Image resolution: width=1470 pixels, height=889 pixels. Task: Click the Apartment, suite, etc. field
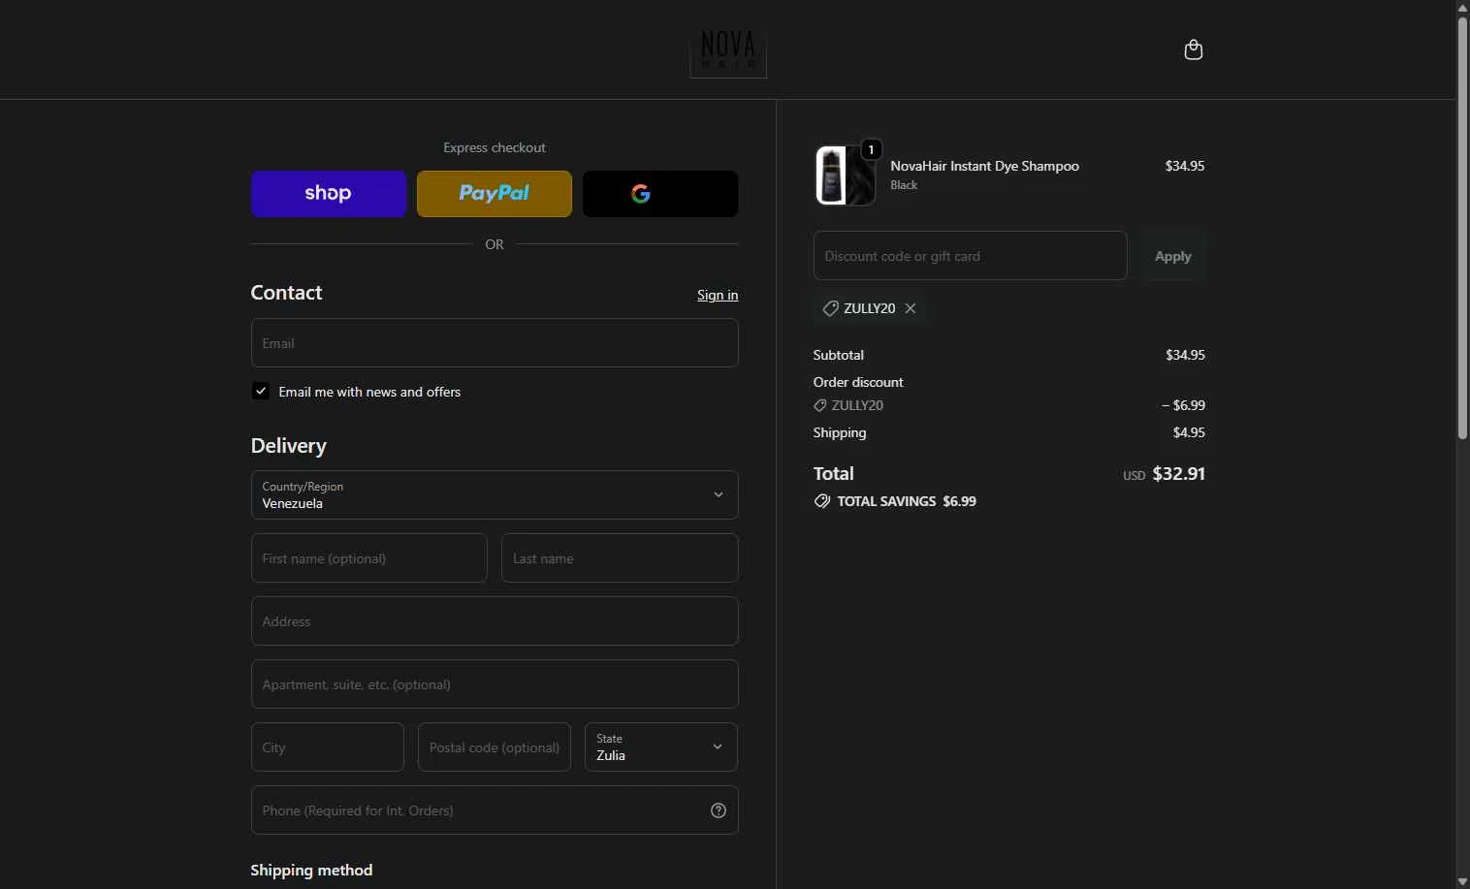click(x=495, y=684)
